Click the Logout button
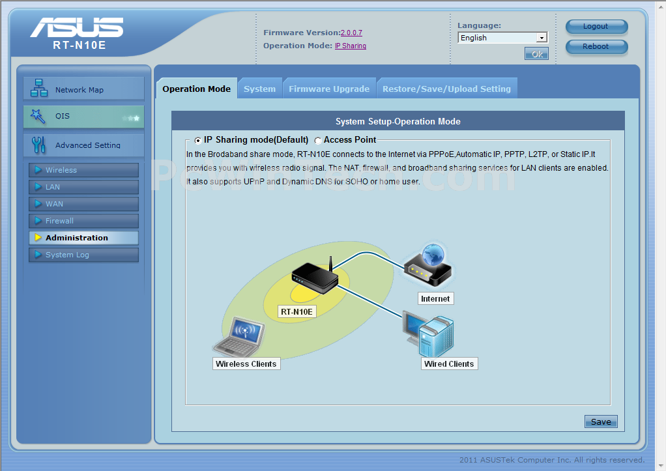 click(x=596, y=27)
